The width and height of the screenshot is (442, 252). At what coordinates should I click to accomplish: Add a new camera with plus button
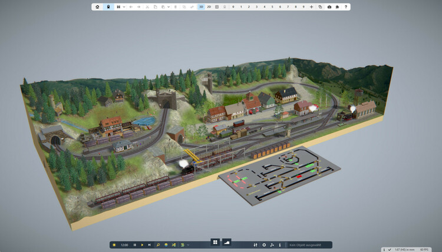tap(311, 7)
